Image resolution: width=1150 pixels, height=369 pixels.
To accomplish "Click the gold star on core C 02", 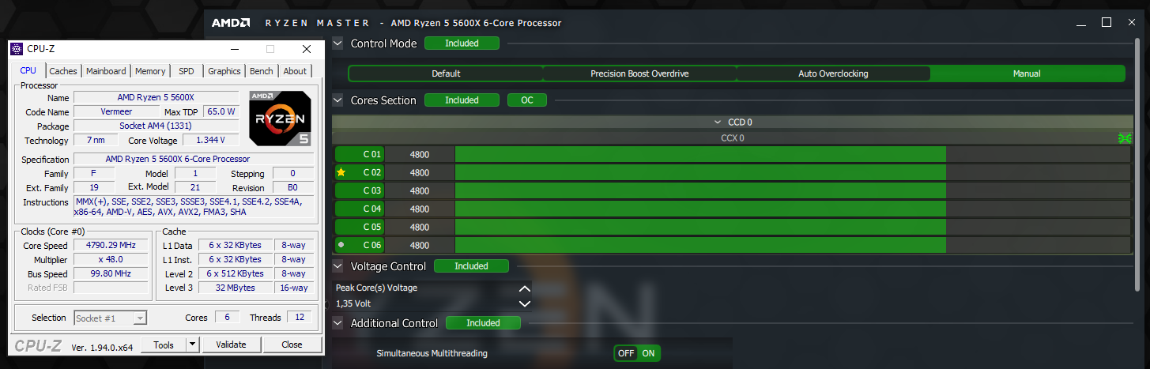I will (341, 172).
